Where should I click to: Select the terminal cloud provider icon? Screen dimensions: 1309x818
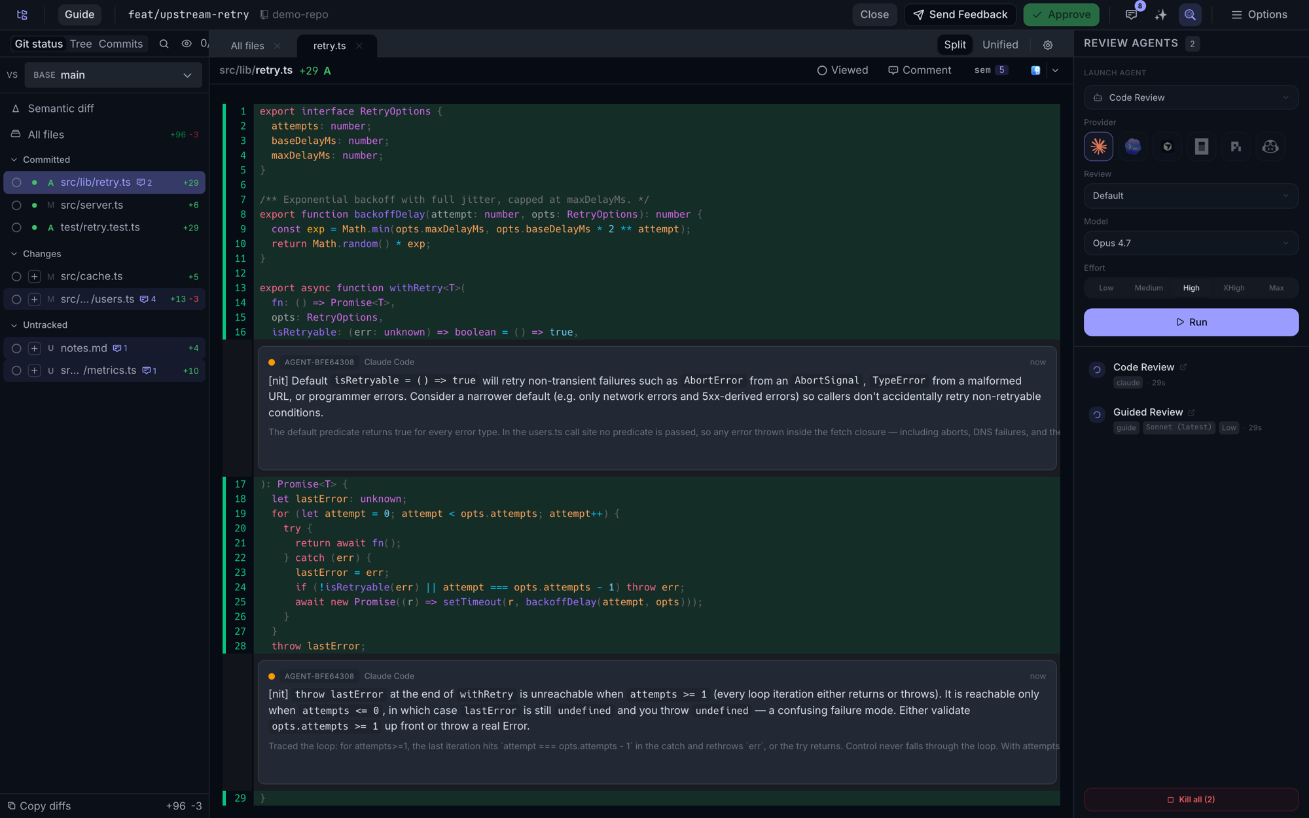tap(1133, 147)
